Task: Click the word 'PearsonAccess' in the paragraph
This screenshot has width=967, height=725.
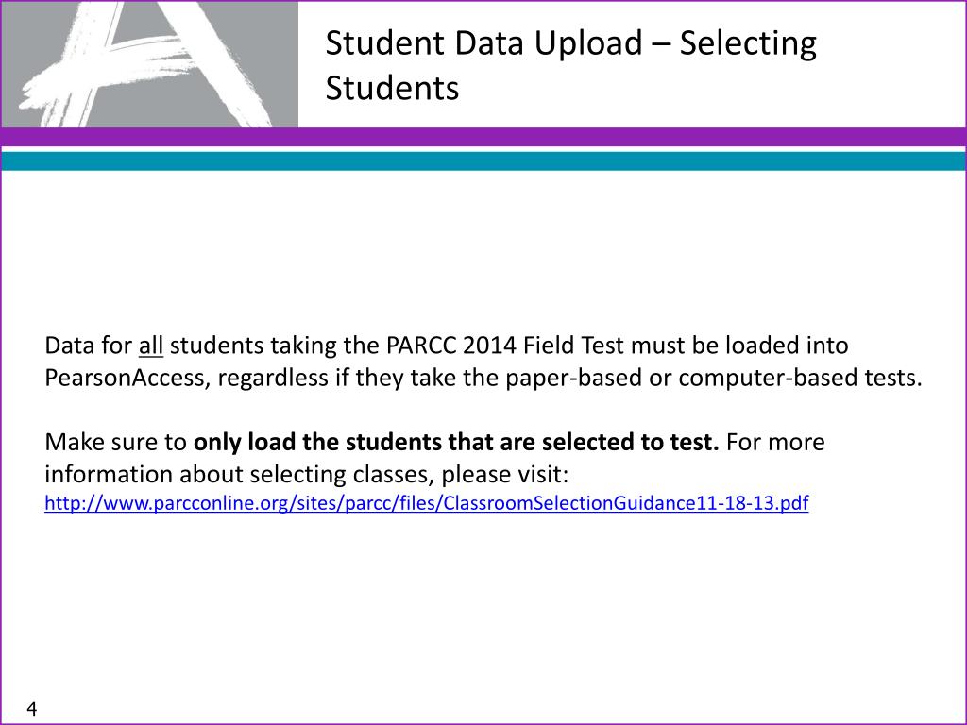Action: pyautogui.click(x=124, y=378)
